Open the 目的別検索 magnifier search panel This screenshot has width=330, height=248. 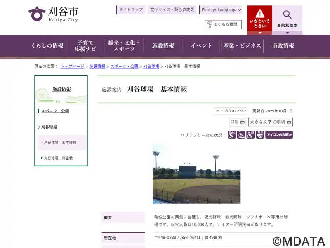pos(287,19)
